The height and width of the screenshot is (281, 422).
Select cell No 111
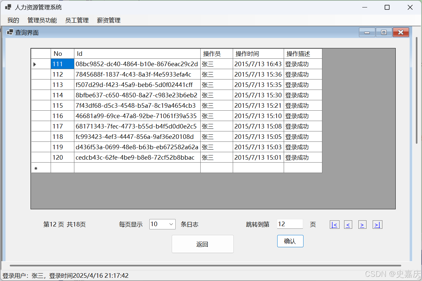coord(62,64)
